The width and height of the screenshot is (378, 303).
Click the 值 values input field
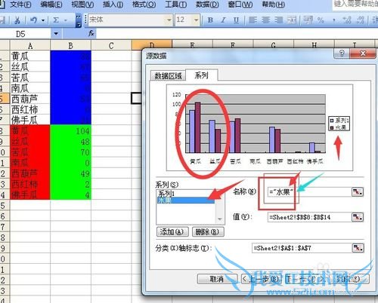tap(309, 217)
